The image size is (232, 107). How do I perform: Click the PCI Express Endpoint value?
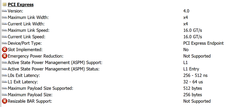pos(203,43)
